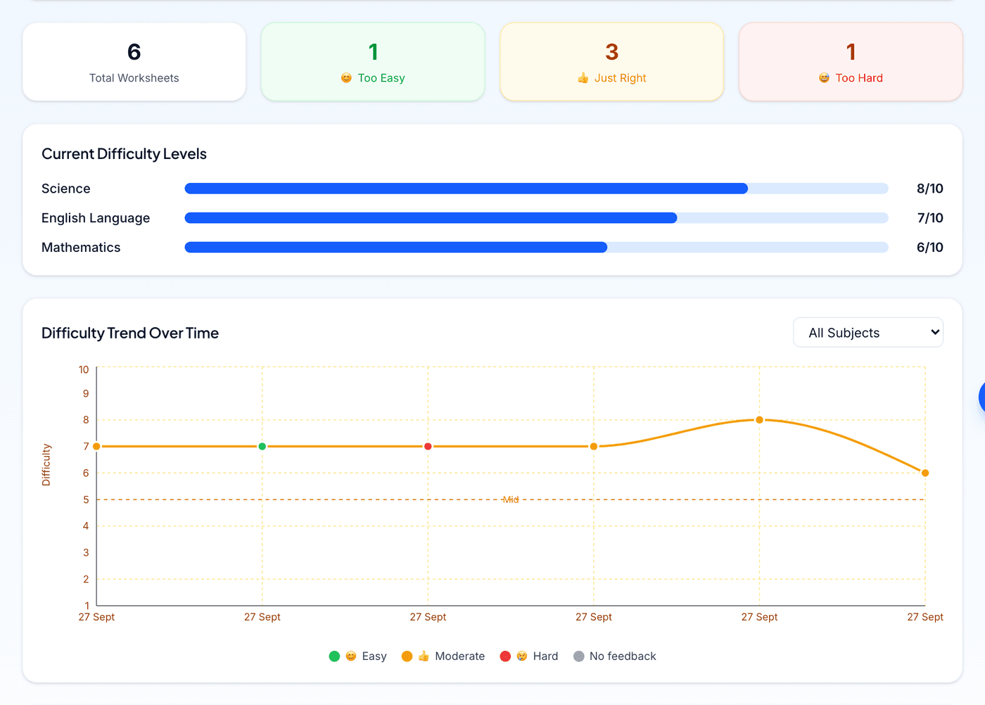Click the emoji beside Too Hard
The height and width of the screenshot is (705, 985).
coord(824,78)
